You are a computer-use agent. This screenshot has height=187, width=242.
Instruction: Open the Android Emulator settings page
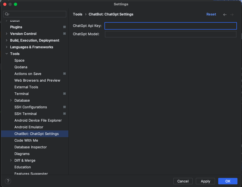click(x=29, y=127)
